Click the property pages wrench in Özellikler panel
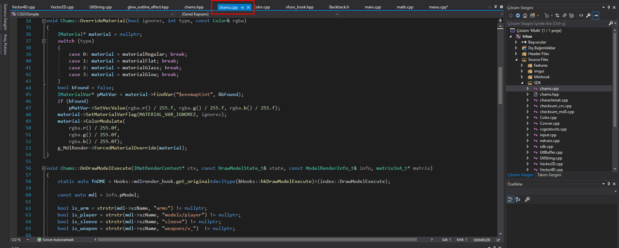 (x=527, y=199)
